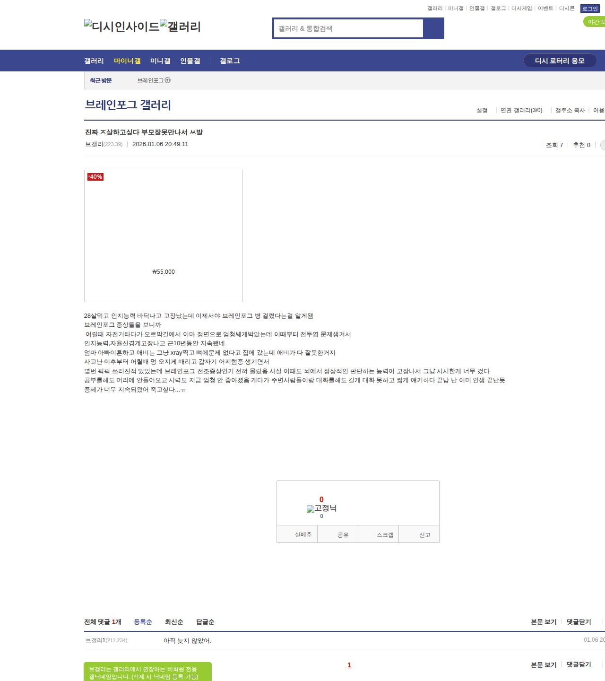Click the post date 2026.01.06 20:49:11
Image resolution: width=605 pixels, height=681 pixels.
click(160, 144)
